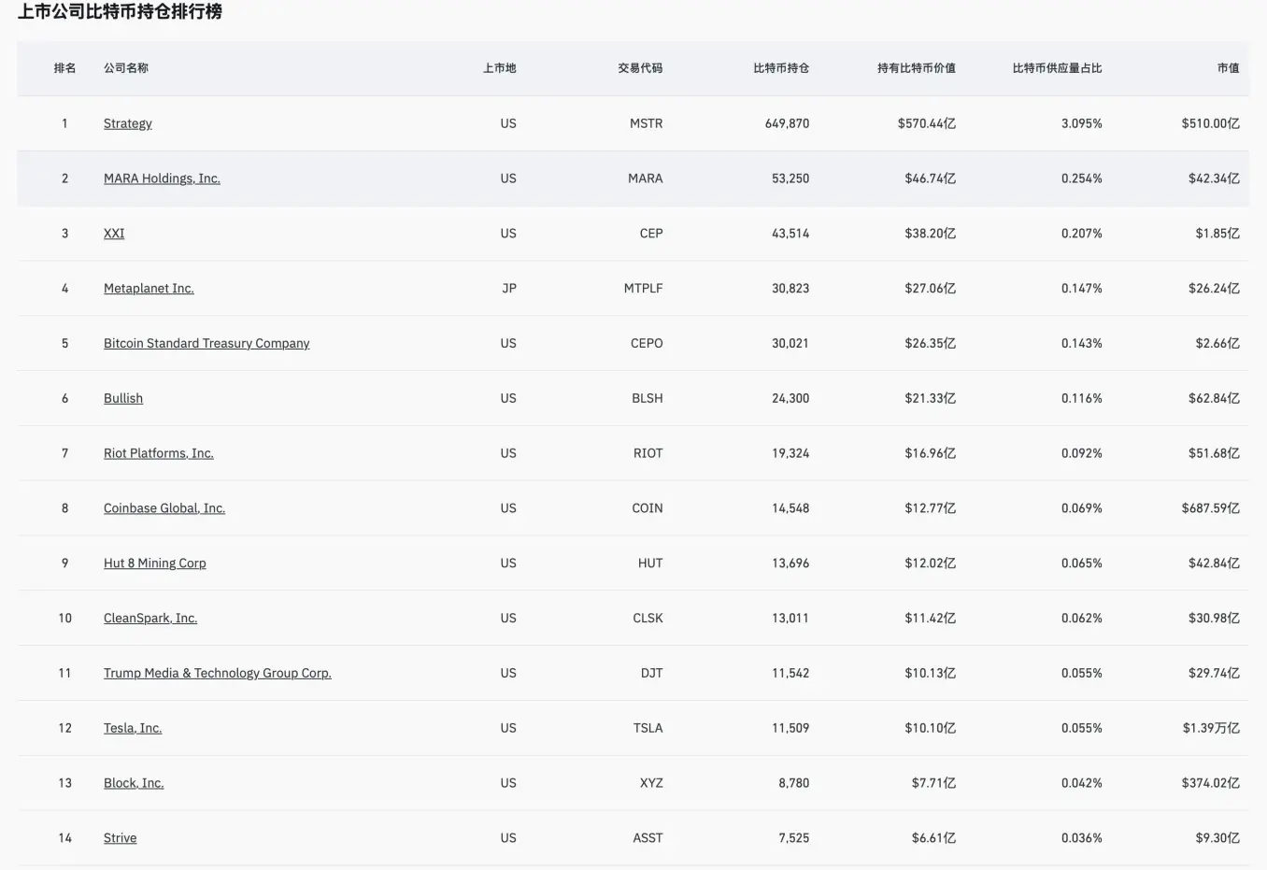Image resolution: width=1267 pixels, height=870 pixels.
Task: Open Block, Inc. link
Action: pos(134,783)
